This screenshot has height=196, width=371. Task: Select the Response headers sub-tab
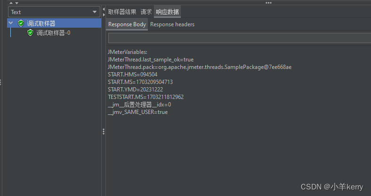point(172,24)
